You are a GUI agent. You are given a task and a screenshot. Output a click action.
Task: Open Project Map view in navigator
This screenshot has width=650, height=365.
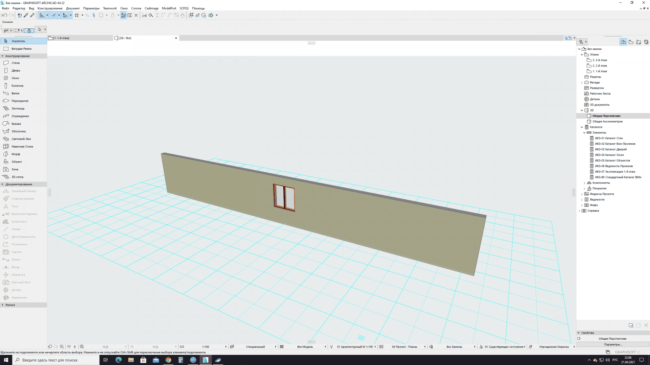pyautogui.click(x=623, y=42)
